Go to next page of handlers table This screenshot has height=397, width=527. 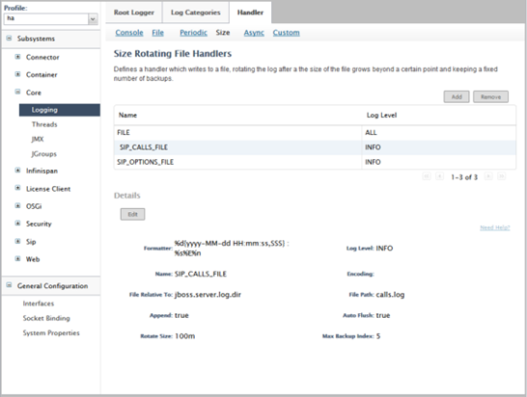point(488,176)
